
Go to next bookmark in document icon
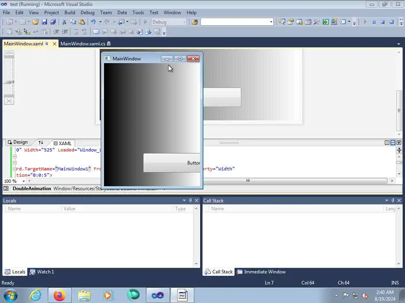pos(148,32)
